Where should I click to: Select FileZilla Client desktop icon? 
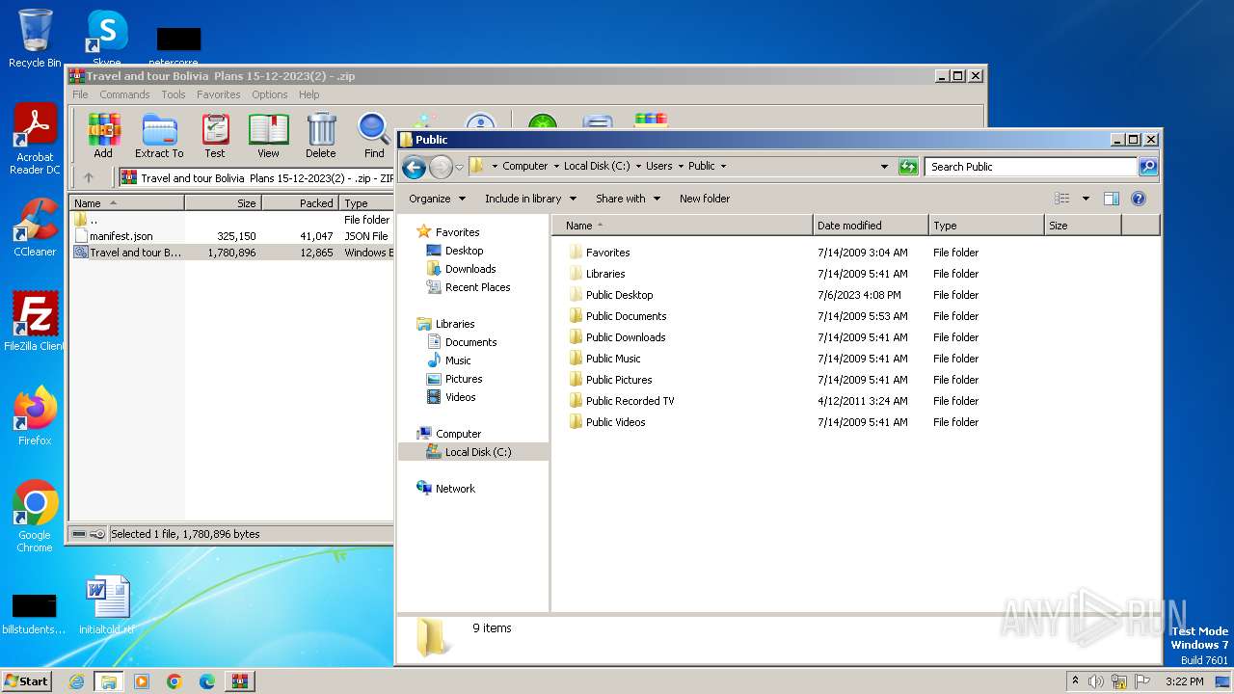tap(35, 321)
